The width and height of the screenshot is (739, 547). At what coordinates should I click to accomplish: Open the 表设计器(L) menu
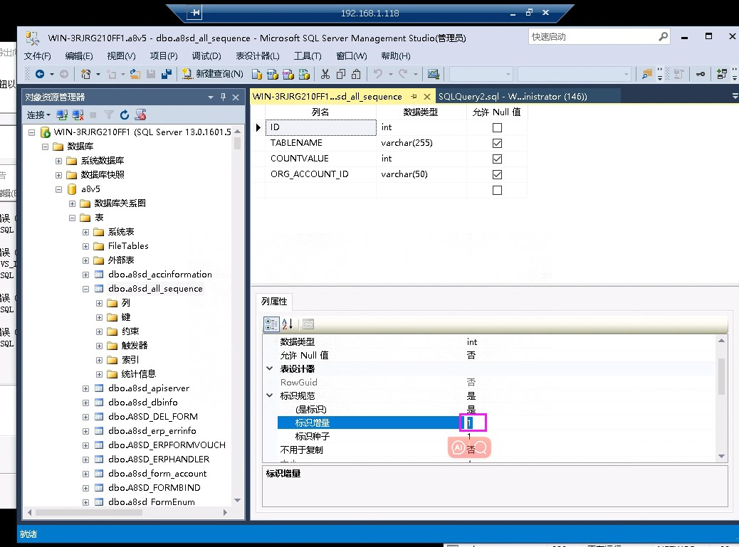pos(257,55)
